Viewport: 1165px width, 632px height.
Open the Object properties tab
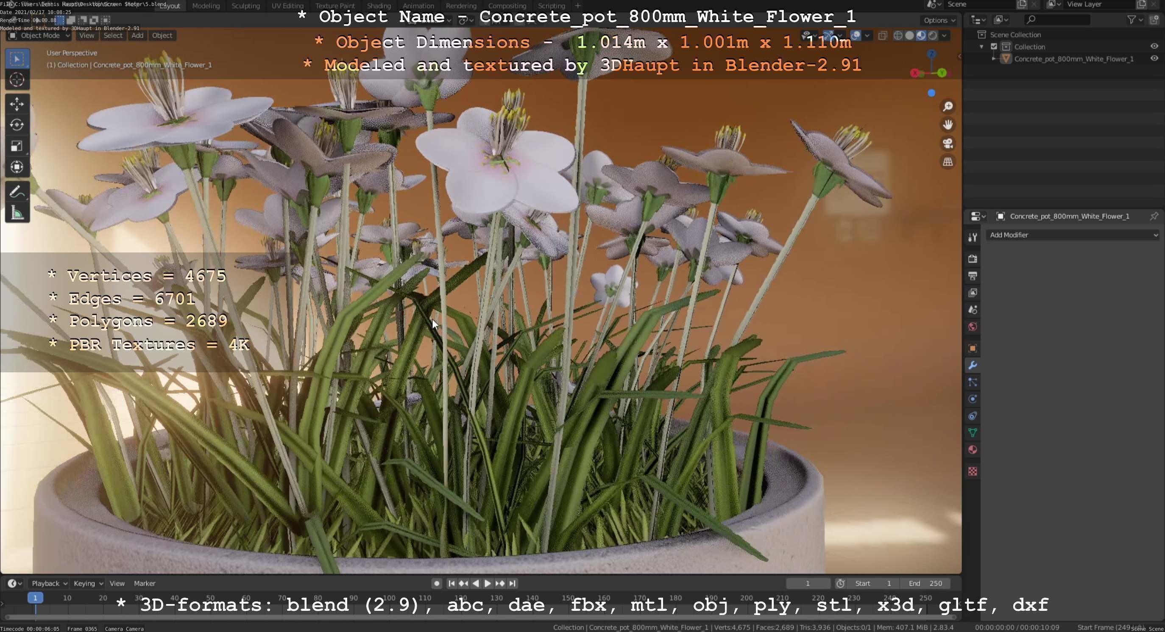973,348
